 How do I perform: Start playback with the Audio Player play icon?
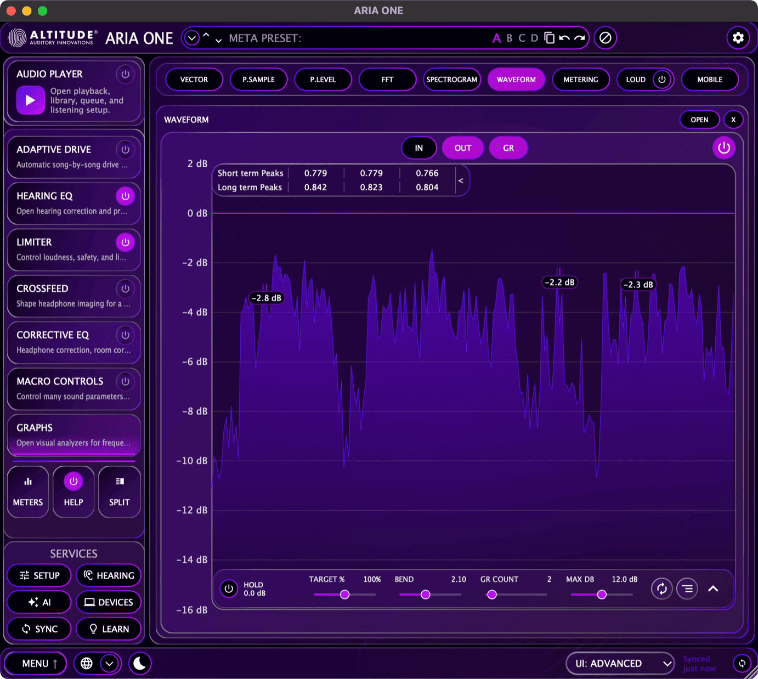tap(30, 100)
